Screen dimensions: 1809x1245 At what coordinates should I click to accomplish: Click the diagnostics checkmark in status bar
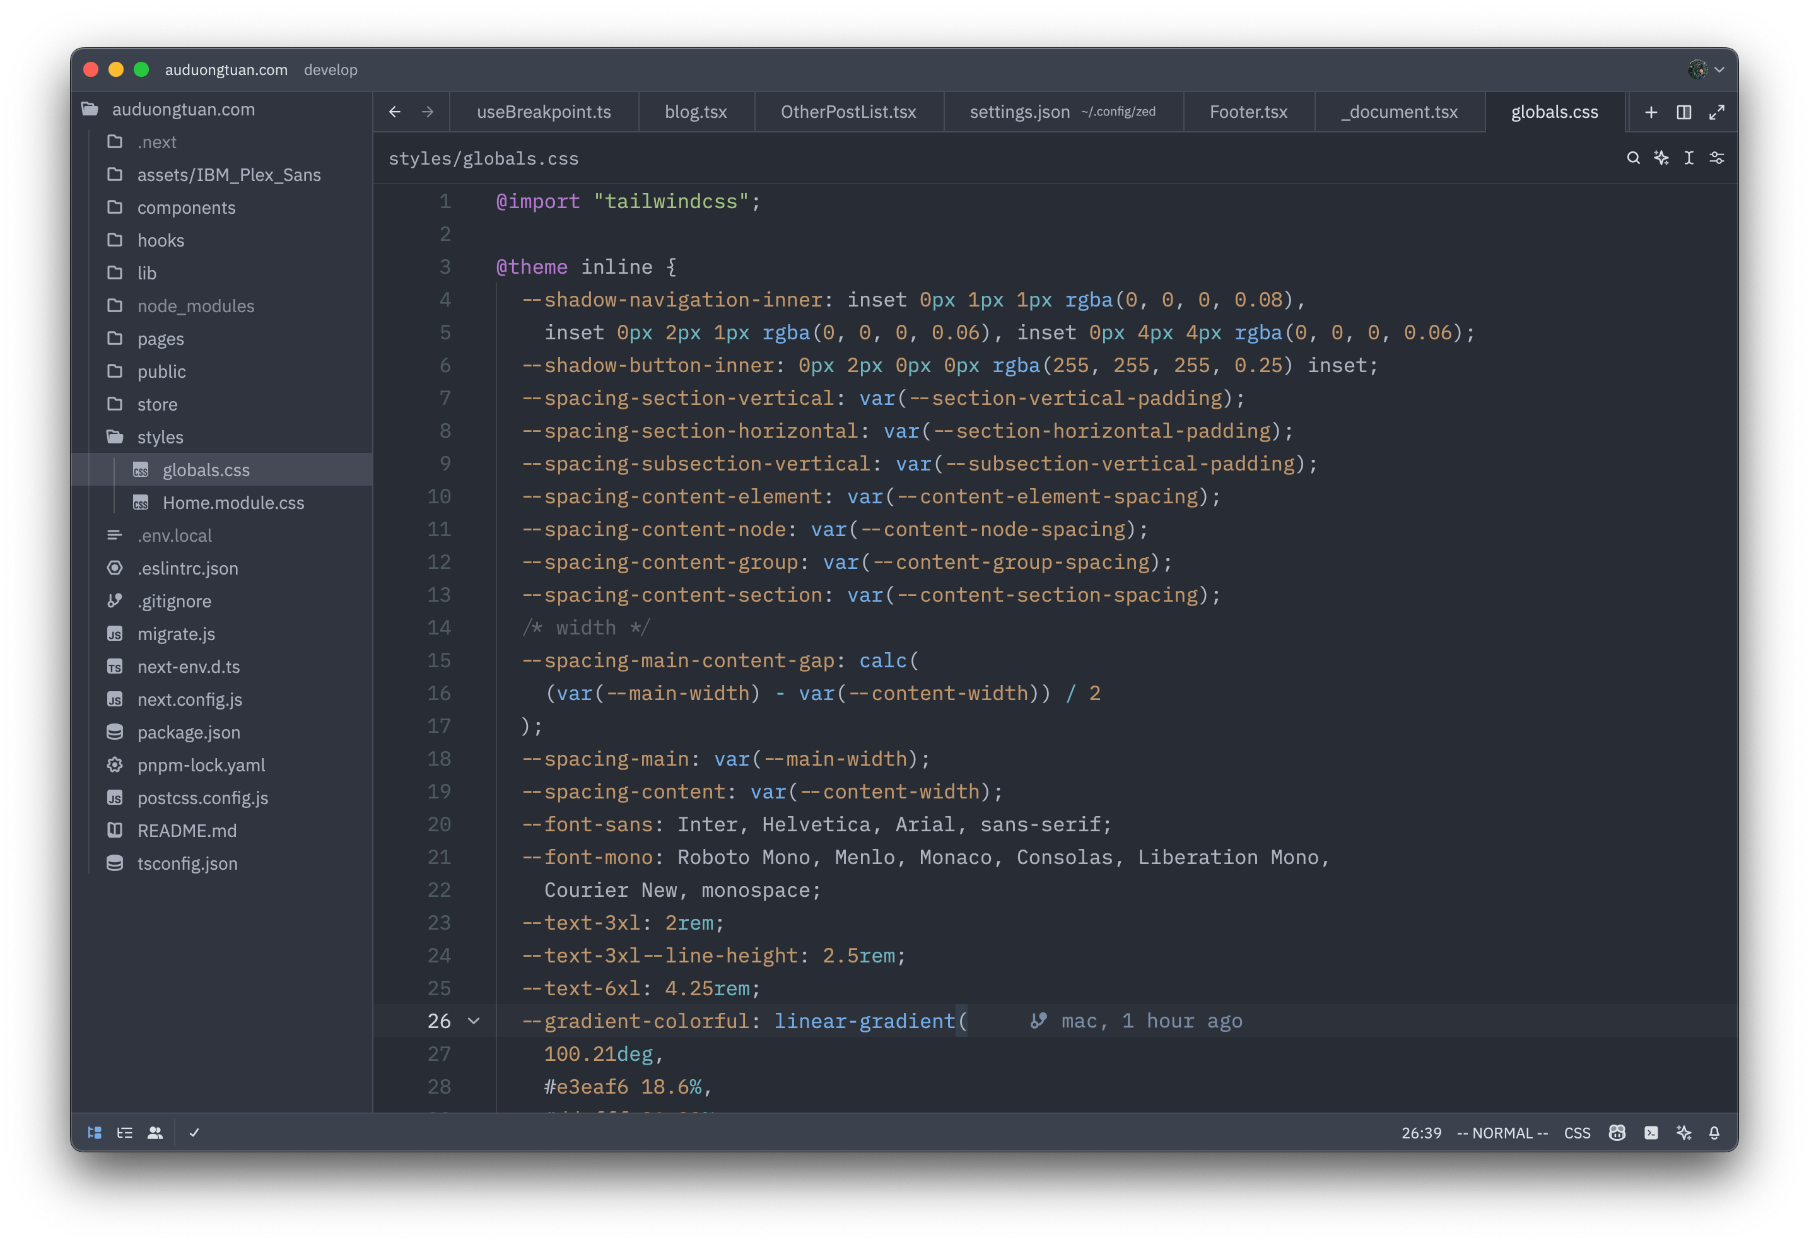click(x=194, y=1133)
